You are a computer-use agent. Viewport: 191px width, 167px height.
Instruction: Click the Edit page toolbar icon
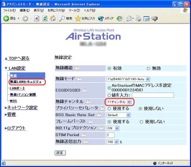point(146,18)
